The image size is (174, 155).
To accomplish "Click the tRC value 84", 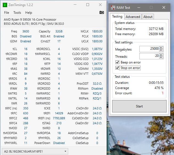I will point(26,74).
